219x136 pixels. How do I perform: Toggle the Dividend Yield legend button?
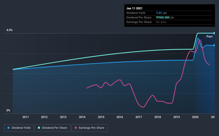coord(19,128)
